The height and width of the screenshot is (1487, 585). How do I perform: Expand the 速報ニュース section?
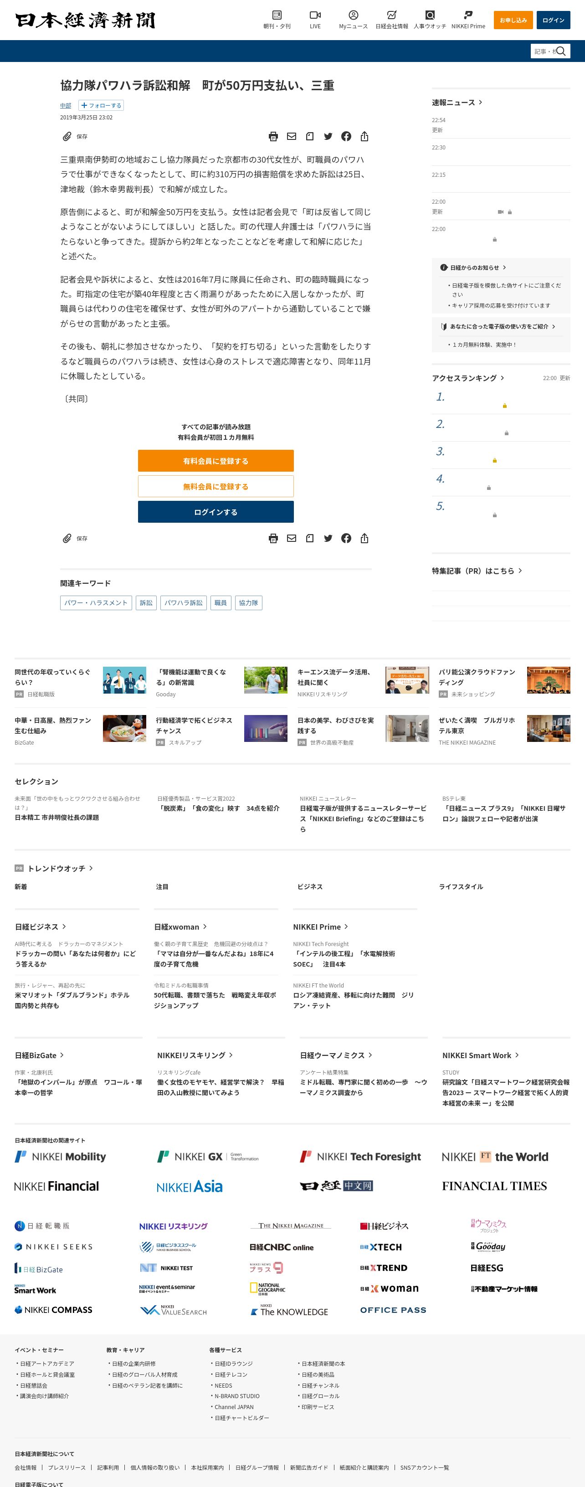coord(457,102)
